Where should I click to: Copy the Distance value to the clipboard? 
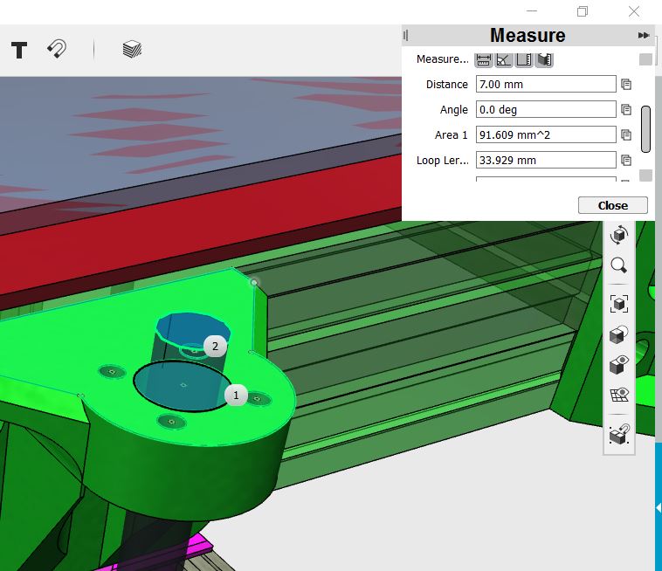click(x=625, y=85)
